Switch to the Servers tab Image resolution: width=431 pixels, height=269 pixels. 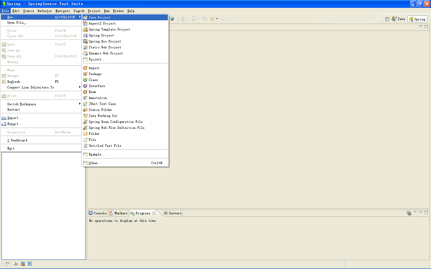[x=173, y=213]
